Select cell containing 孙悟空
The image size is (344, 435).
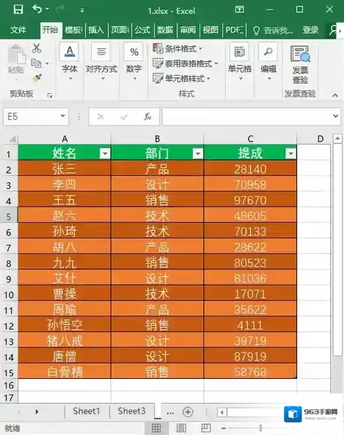pyautogui.click(x=65, y=325)
